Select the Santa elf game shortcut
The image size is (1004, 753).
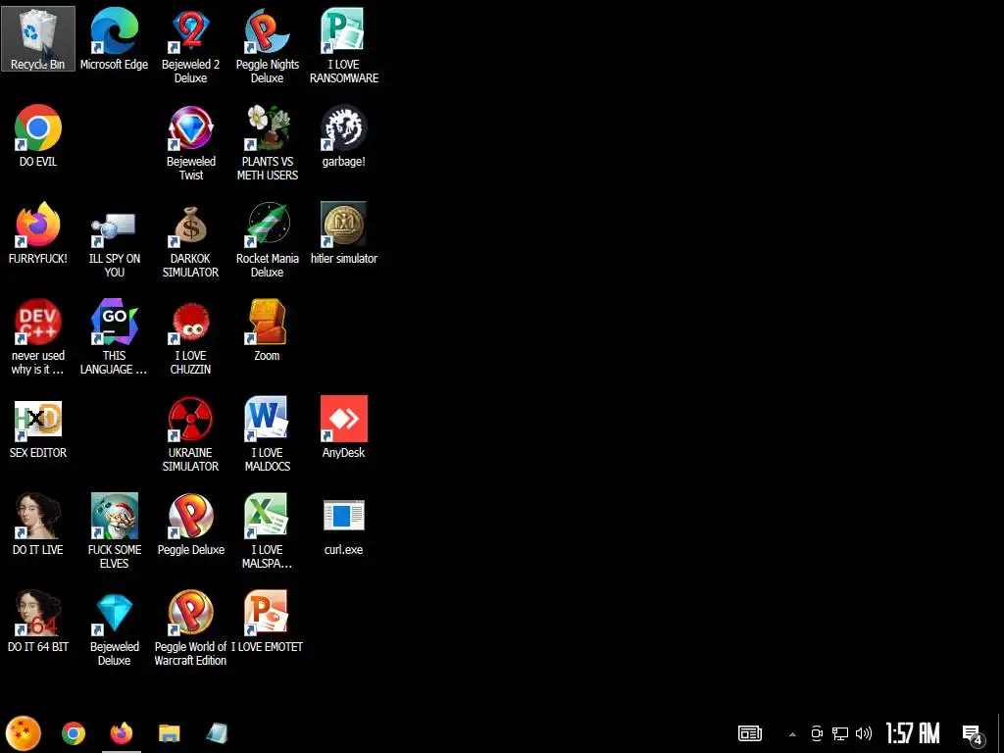[x=114, y=530]
